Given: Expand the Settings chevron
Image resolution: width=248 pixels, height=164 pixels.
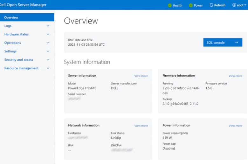Looking at the screenshot, I should [48, 51].
